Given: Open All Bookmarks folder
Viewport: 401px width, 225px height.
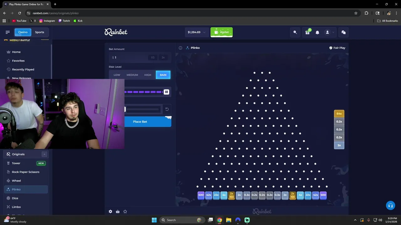Looking at the screenshot, I should [x=388, y=21].
